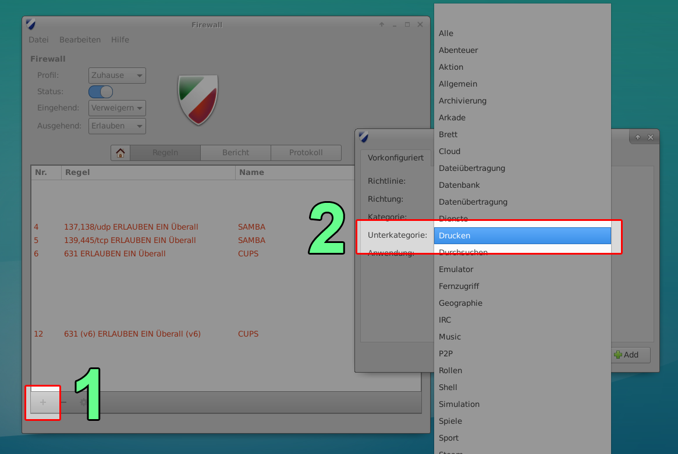Click the plus icon to add a rule
The width and height of the screenshot is (678, 454).
point(42,402)
